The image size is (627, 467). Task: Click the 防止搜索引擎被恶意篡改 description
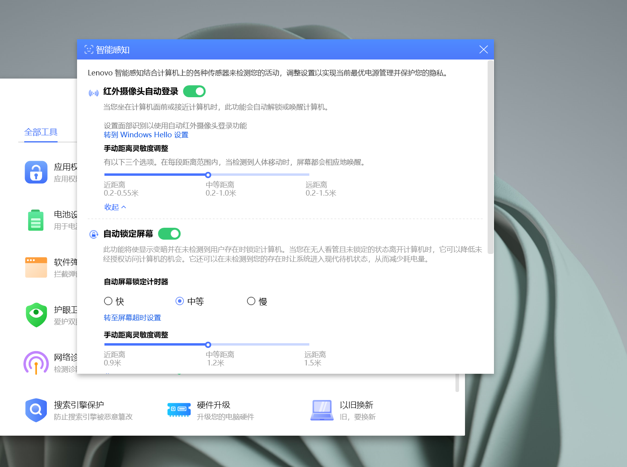pos(93,417)
